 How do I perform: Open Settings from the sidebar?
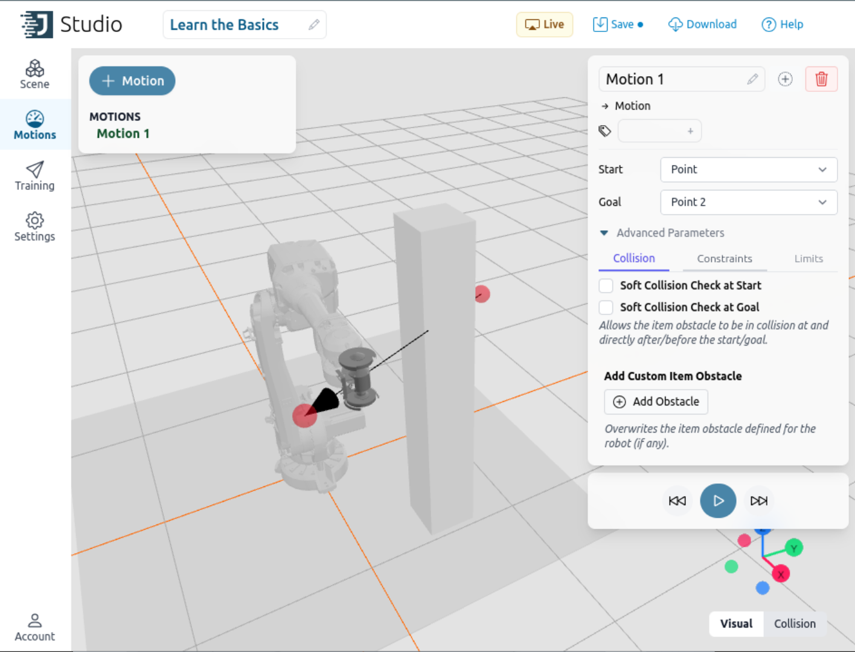tap(34, 227)
